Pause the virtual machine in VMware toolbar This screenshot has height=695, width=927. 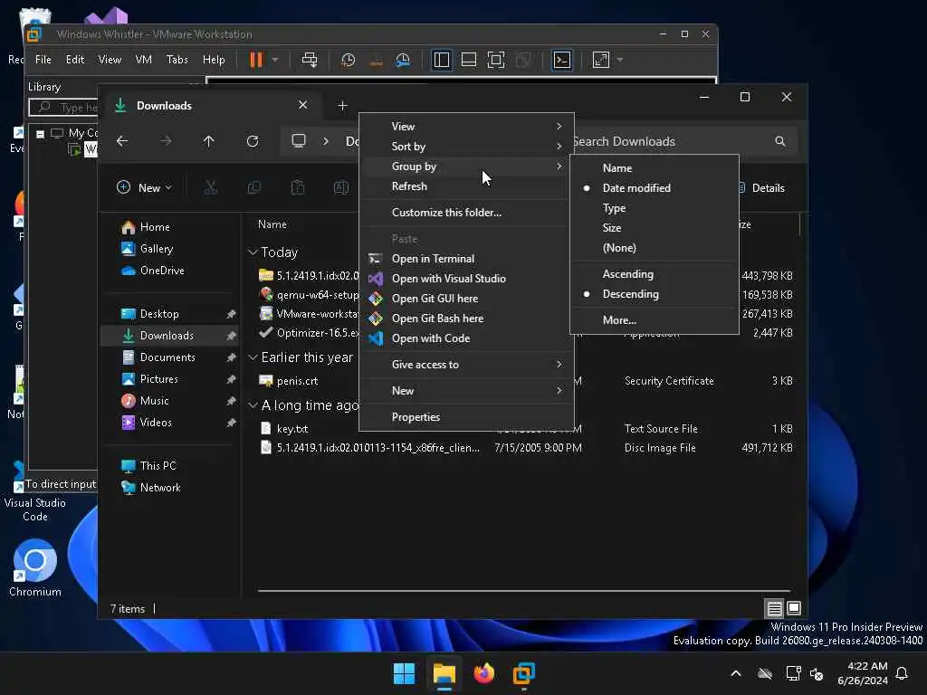pos(256,60)
